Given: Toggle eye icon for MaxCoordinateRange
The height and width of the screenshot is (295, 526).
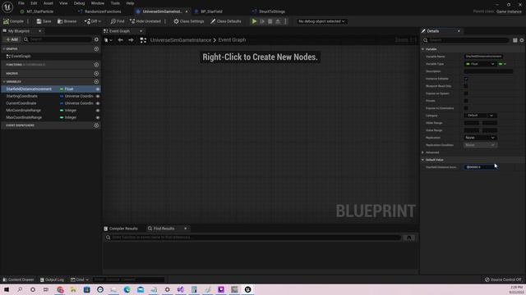Looking at the screenshot, I should pyautogui.click(x=98, y=118).
